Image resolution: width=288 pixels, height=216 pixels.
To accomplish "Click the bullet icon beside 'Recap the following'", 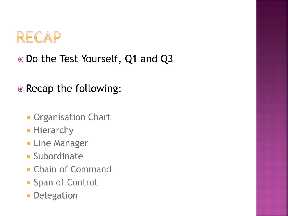I will [21, 89].
